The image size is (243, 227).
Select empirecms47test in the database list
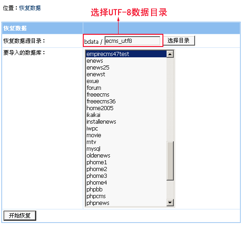click(126, 54)
